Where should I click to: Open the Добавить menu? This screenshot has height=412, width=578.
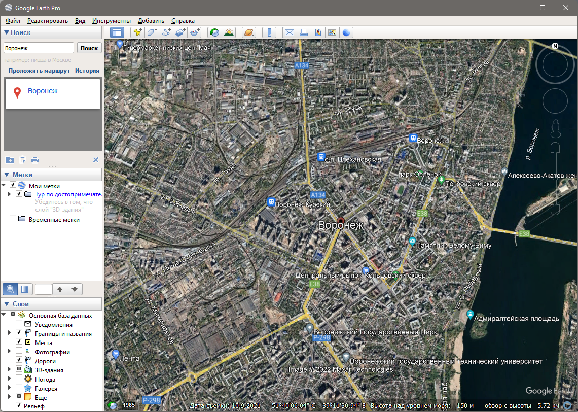pos(151,21)
